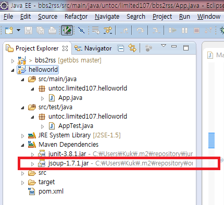Click the New wizard toolbar icon
This screenshot has width=224, height=205.
pyautogui.click(x=9, y=31)
